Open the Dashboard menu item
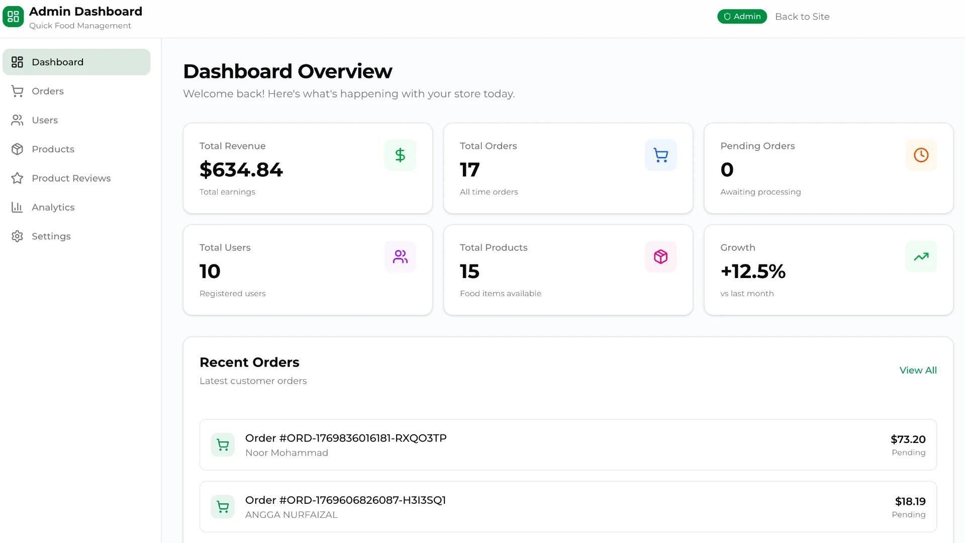Viewport: 965px width, 543px height. (76, 62)
